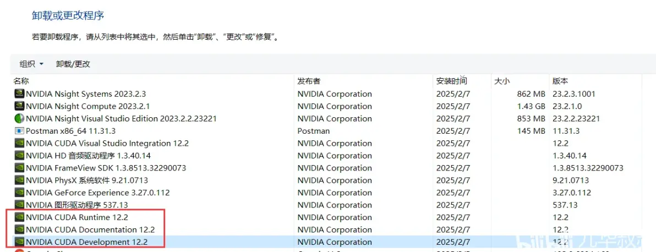Click the Postman x86_64 program icon

click(x=19, y=131)
